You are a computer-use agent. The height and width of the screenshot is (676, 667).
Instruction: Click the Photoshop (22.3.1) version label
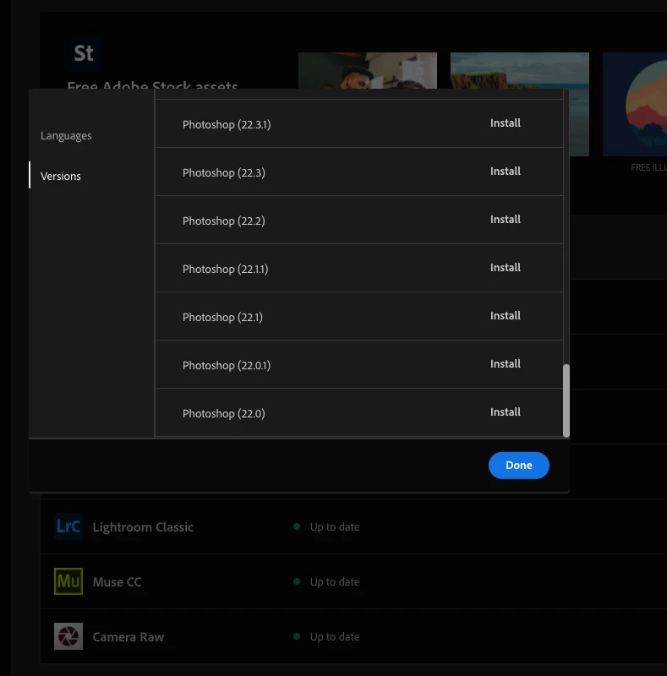(227, 124)
